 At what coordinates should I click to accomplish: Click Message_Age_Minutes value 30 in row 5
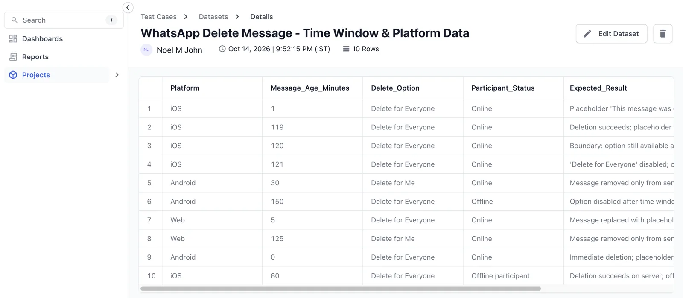tap(312, 183)
